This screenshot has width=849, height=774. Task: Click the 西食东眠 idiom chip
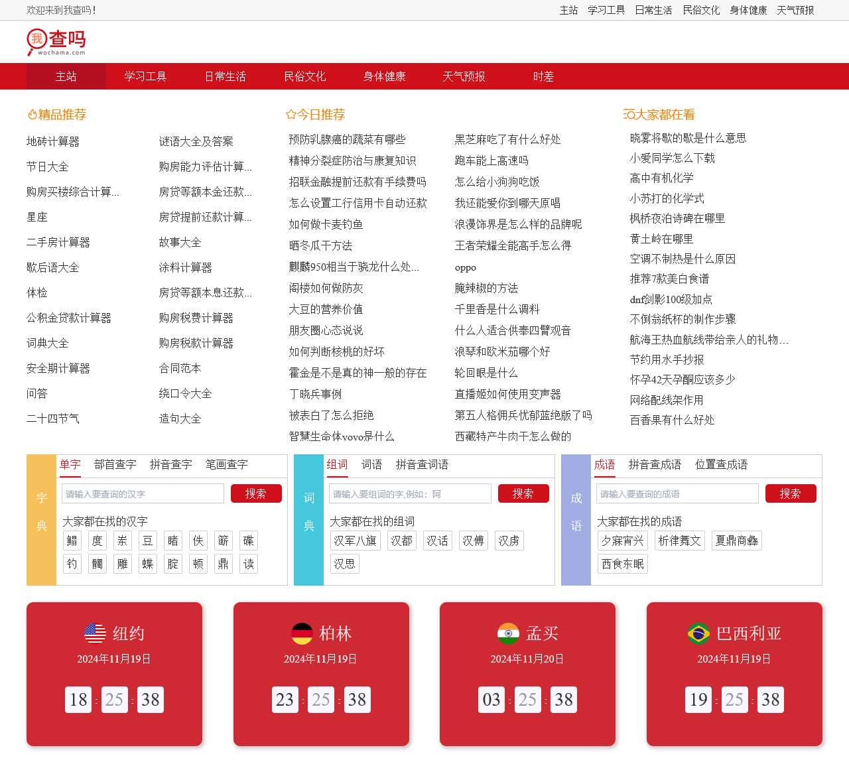tap(623, 564)
